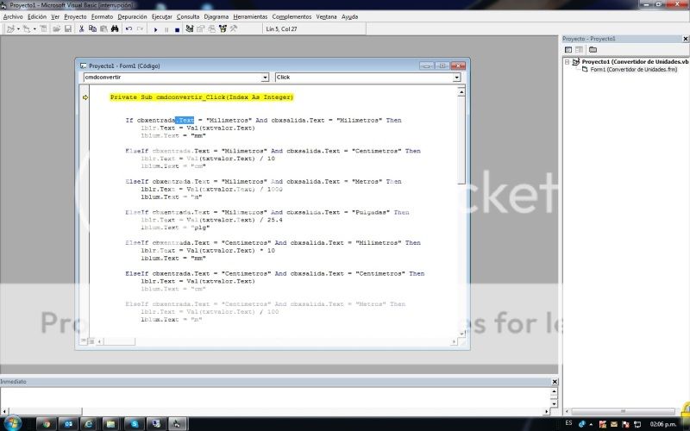Open the Object Browser toolbar icon
690x431 pixels.
click(x=223, y=29)
